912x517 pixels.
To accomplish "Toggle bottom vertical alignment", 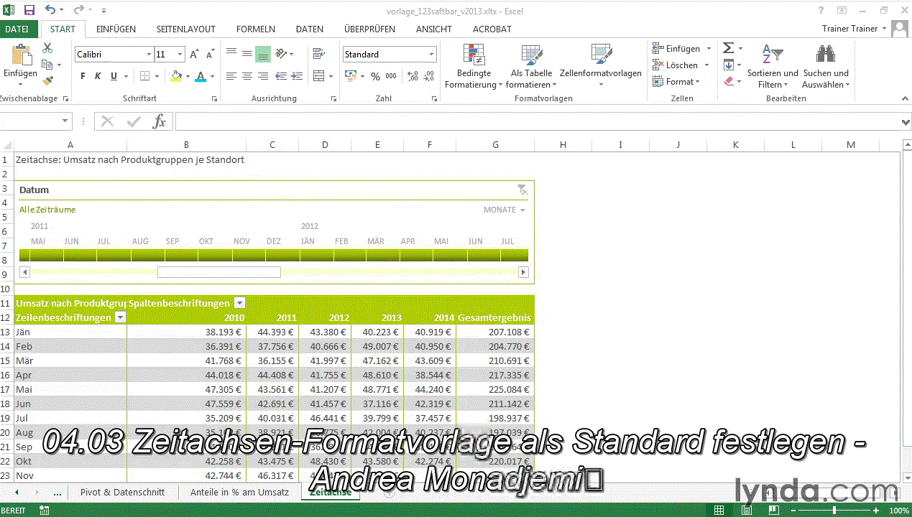I will pyautogui.click(x=263, y=55).
